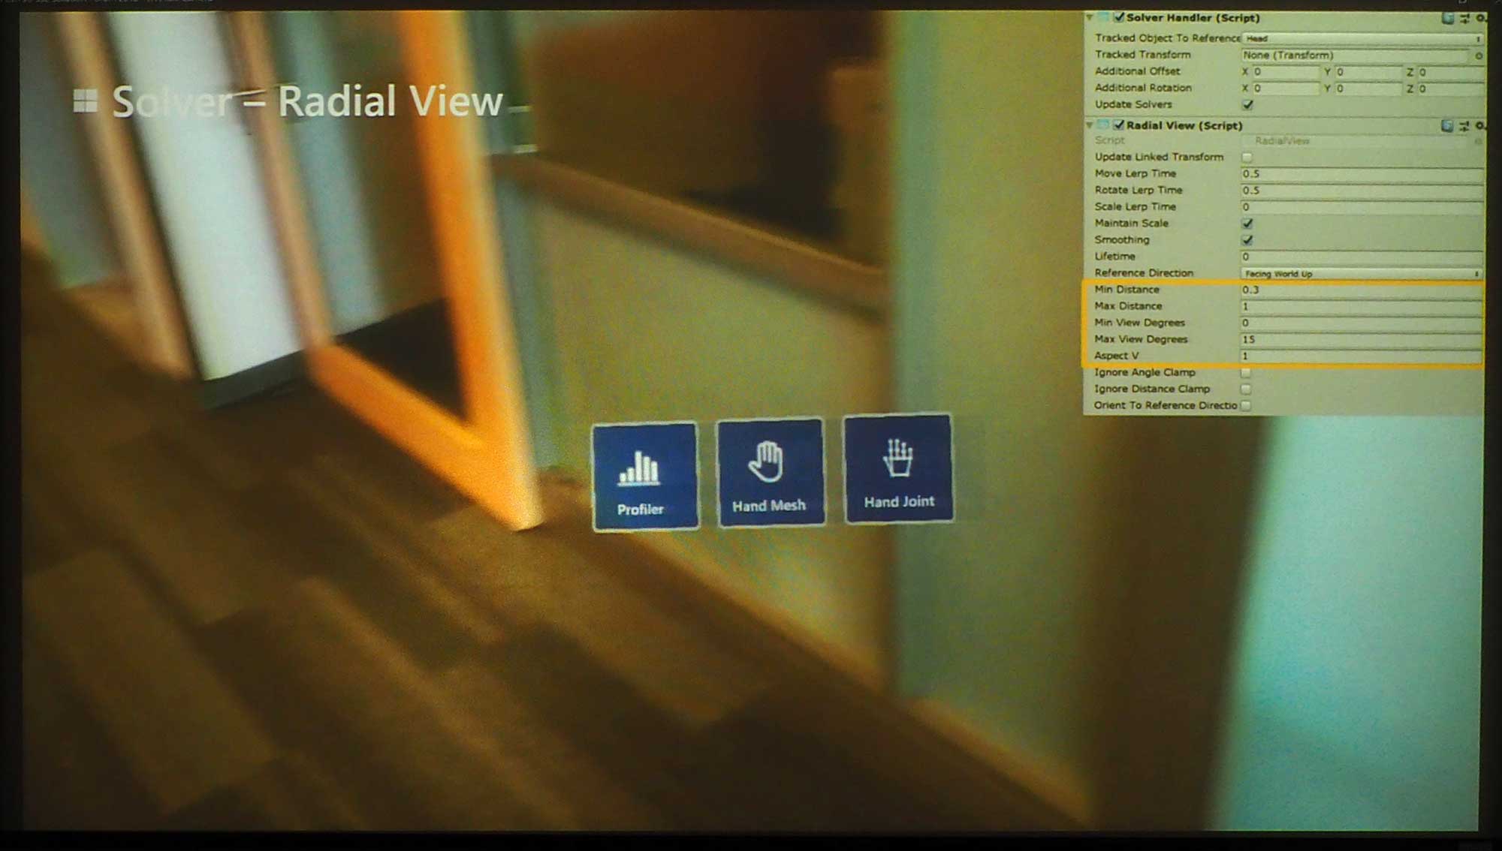Click the Move Lerp Time field

click(1361, 173)
